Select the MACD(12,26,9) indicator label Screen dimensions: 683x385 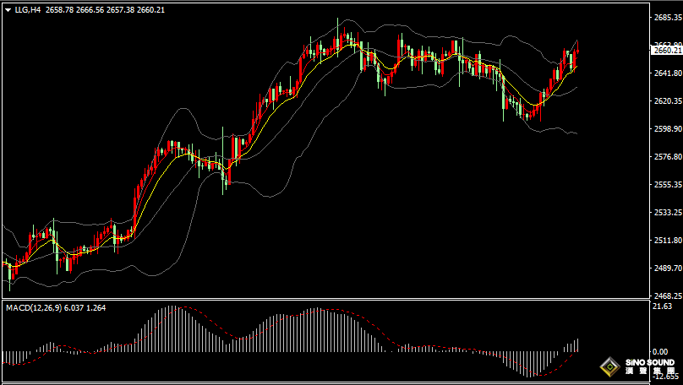[34, 308]
